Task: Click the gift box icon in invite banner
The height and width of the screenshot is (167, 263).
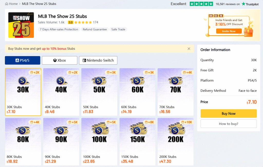Action: tap(248, 32)
